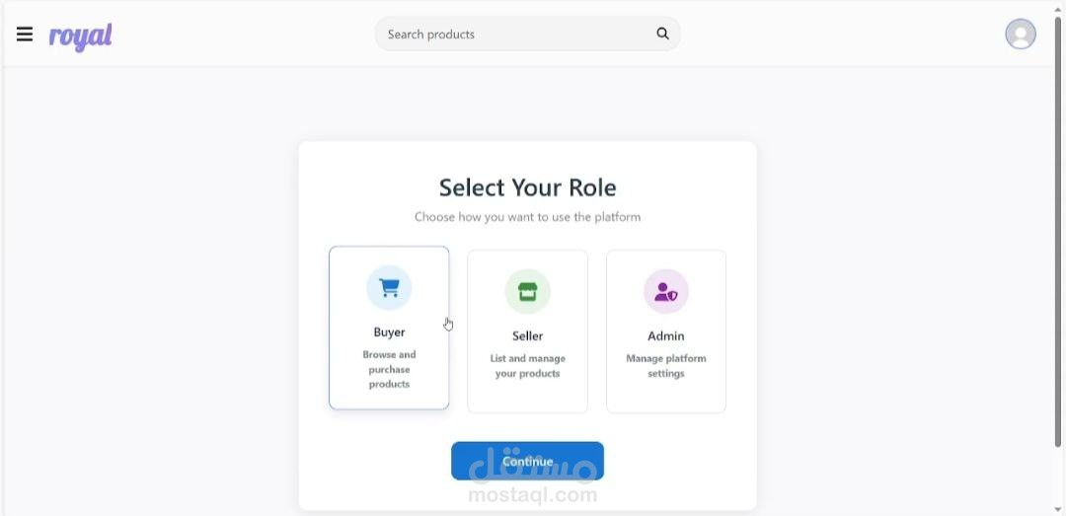Click the Seller label text
This screenshot has width=1066, height=516.
click(527, 336)
